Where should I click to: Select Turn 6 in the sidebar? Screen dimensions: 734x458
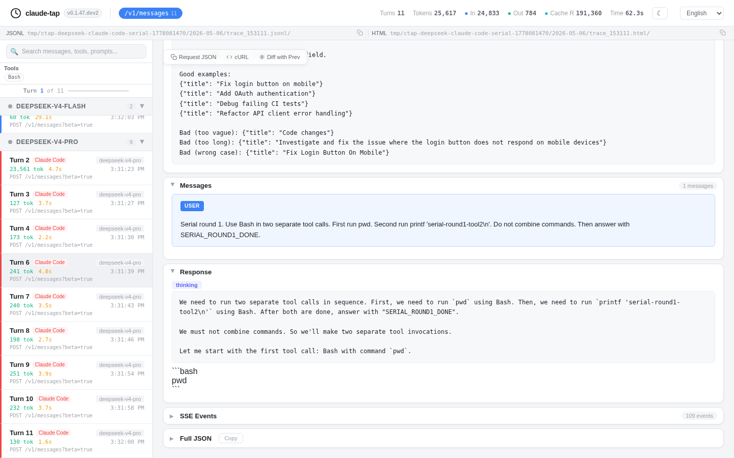76,270
